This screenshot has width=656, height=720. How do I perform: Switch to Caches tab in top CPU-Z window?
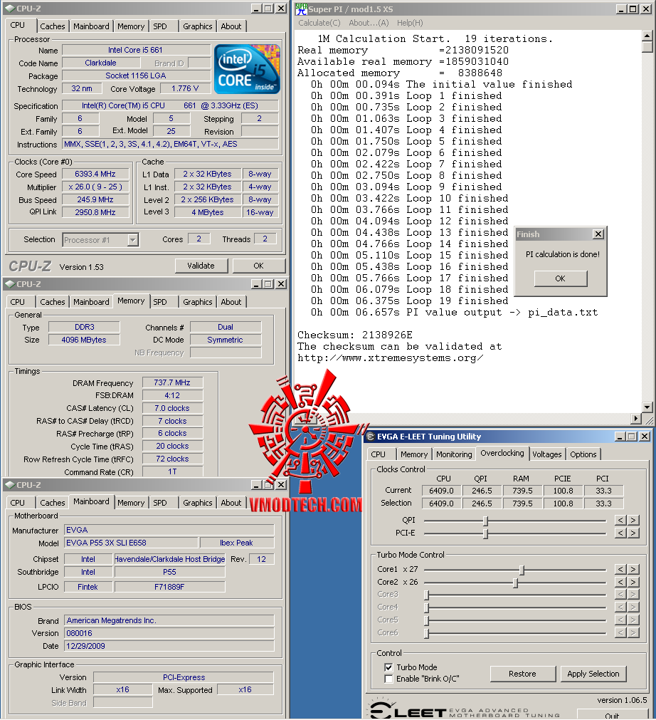[x=53, y=26]
